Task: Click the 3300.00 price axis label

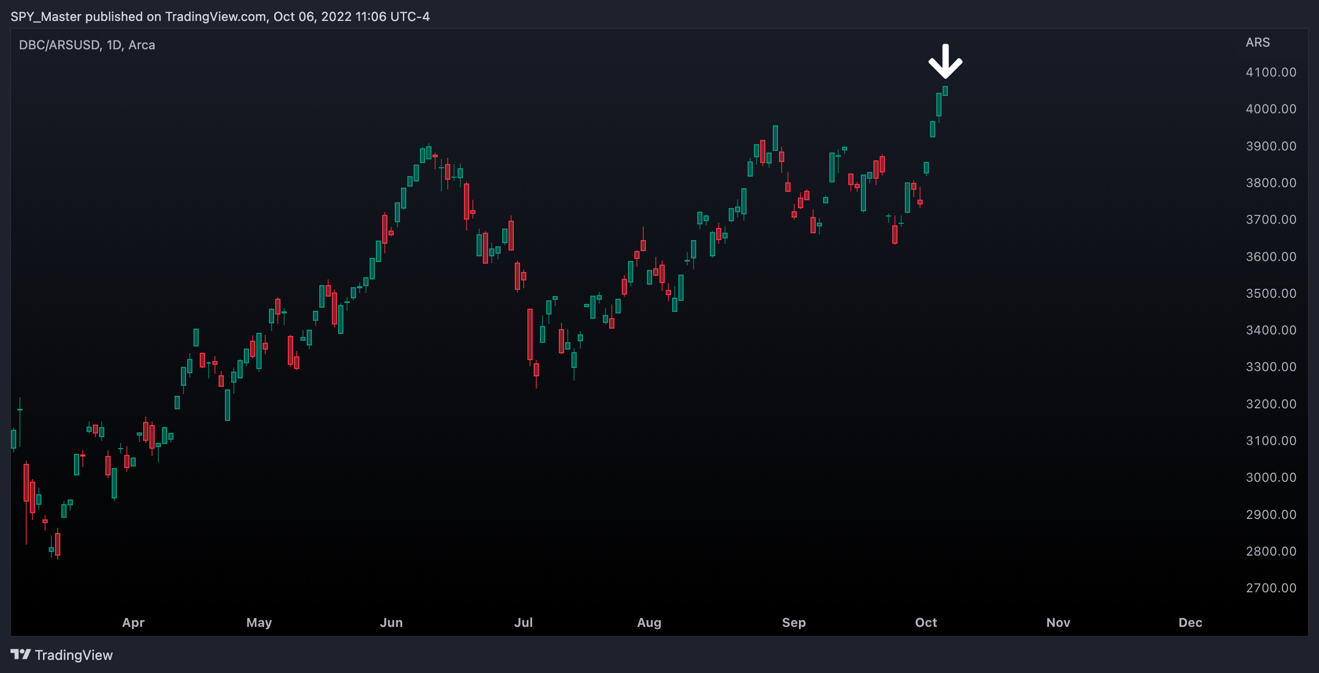Action: pos(1271,367)
